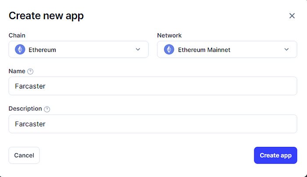This screenshot has height=177, width=307.
Task: Click the Chain dropdown chevron arrow
Action: point(138,49)
